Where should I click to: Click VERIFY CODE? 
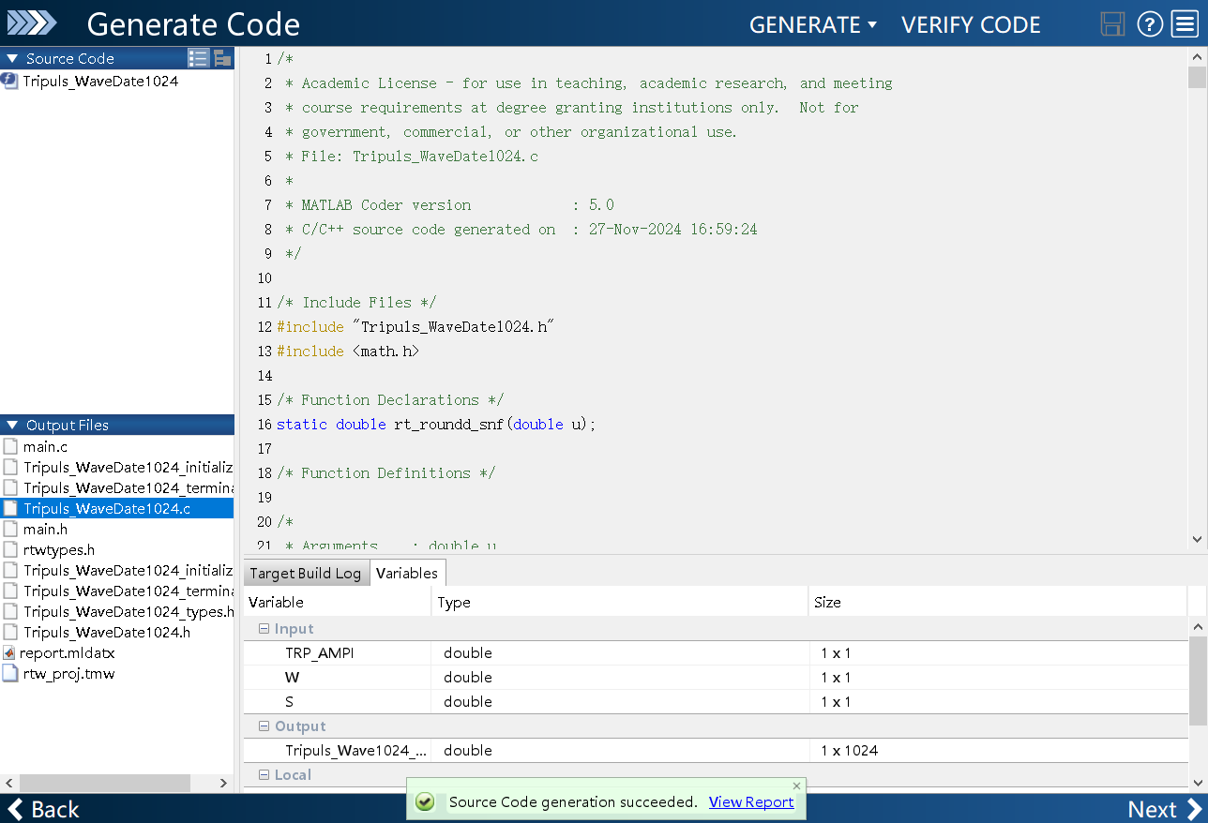pos(971,25)
